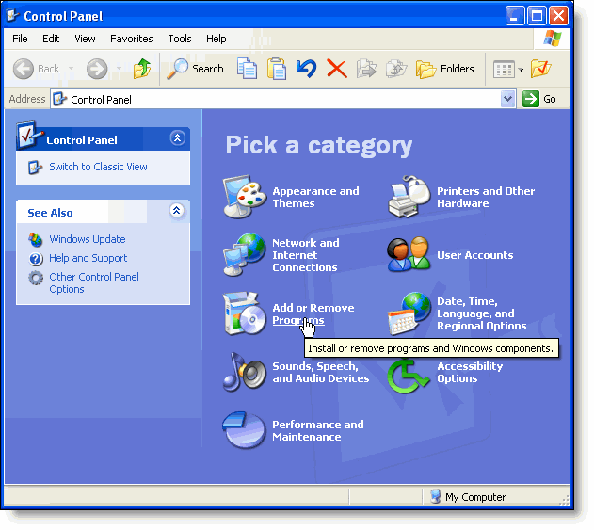This screenshot has width=594, height=530.
Task: Click the Appearance and Themes palette icon
Action: coord(244,197)
